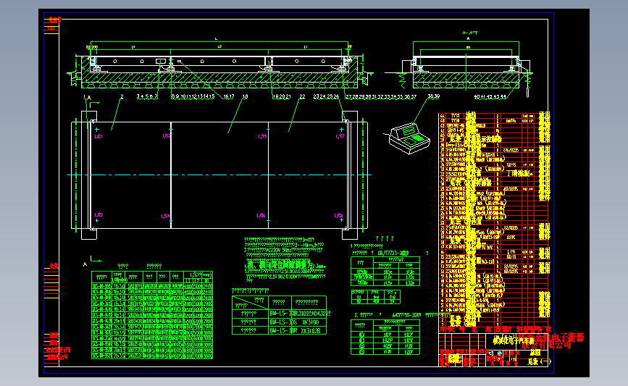The height and width of the screenshot is (386, 628).
Task: Click the callout group 38 39
Action: point(434,96)
